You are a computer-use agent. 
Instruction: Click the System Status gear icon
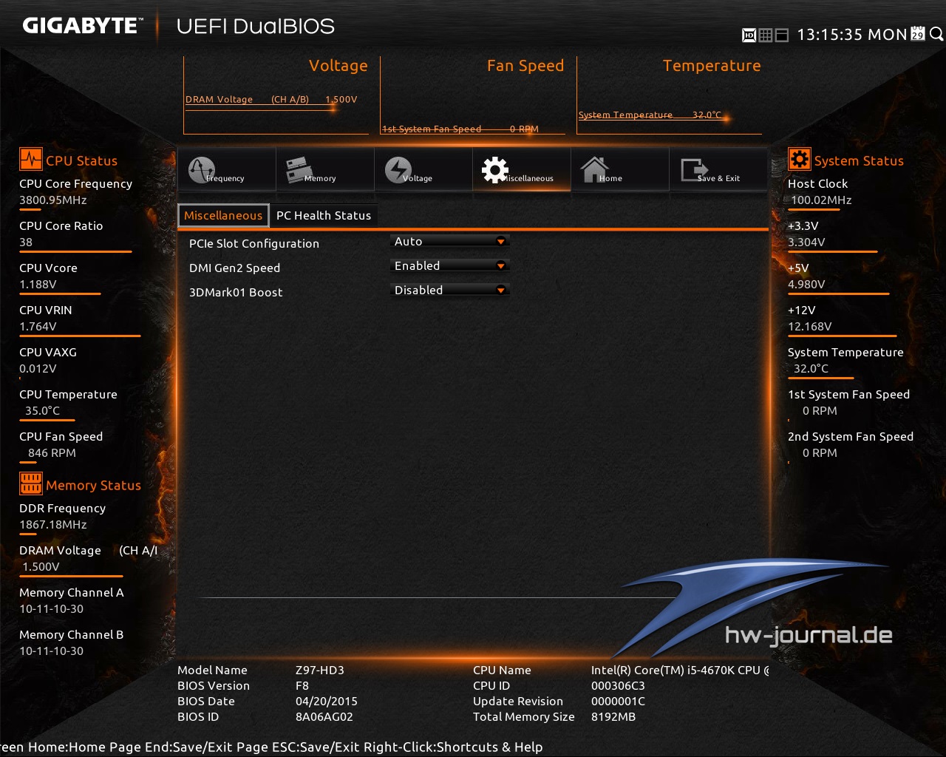[x=799, y=159]
